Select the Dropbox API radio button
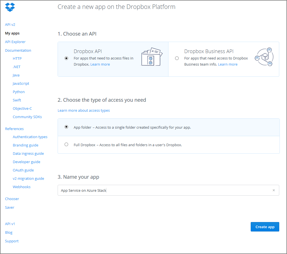 (x=66, y=58)
